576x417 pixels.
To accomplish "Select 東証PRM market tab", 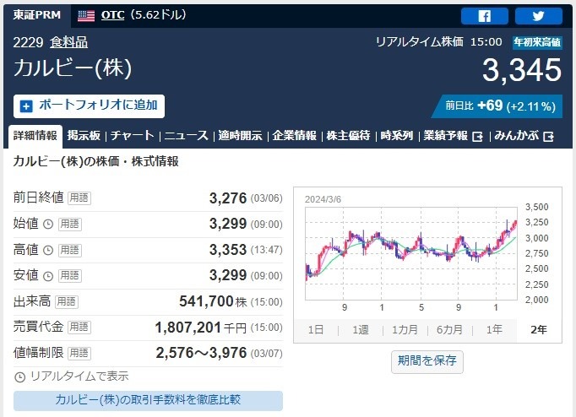I will [36, 15].
